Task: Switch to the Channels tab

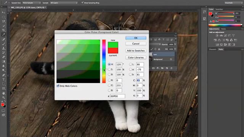Action: tap(213, 49)
